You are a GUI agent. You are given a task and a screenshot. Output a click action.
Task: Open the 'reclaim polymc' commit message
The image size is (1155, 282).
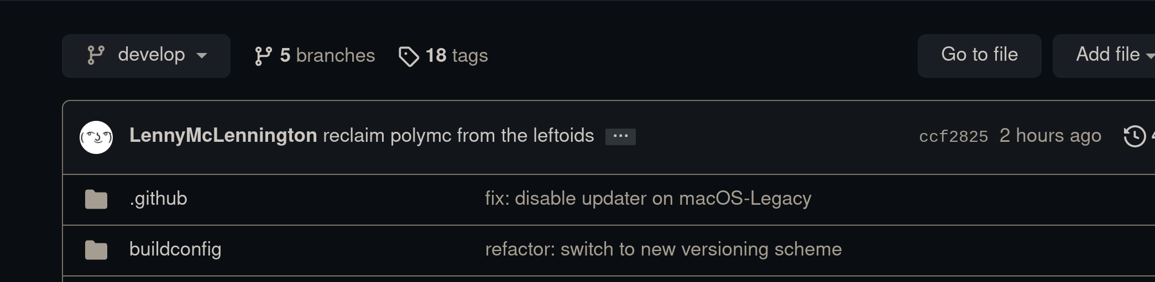pos(458,136)
